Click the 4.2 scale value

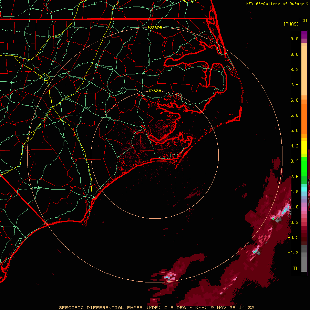tap(294, 146)
